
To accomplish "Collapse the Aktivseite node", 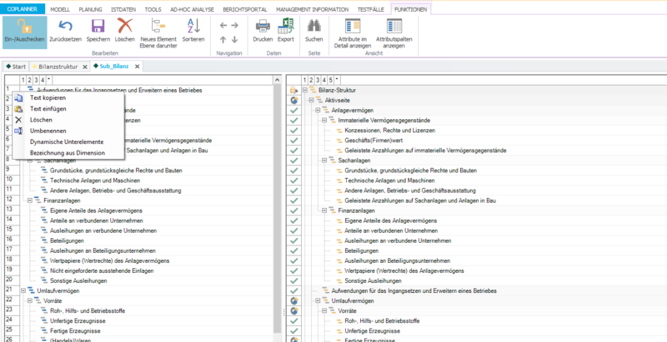I will 311,100.
